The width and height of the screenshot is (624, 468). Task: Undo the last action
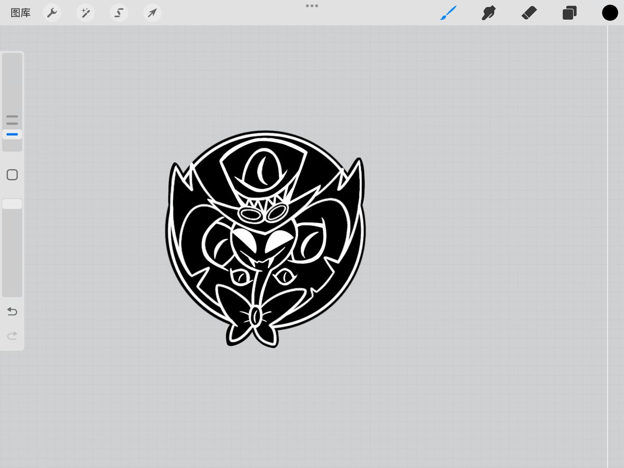click(x=12, y=311)
